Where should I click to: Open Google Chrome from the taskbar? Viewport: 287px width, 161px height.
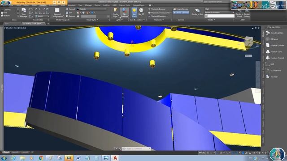click(x=41, y=158)
